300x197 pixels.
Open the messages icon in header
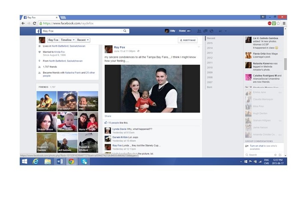205,31
